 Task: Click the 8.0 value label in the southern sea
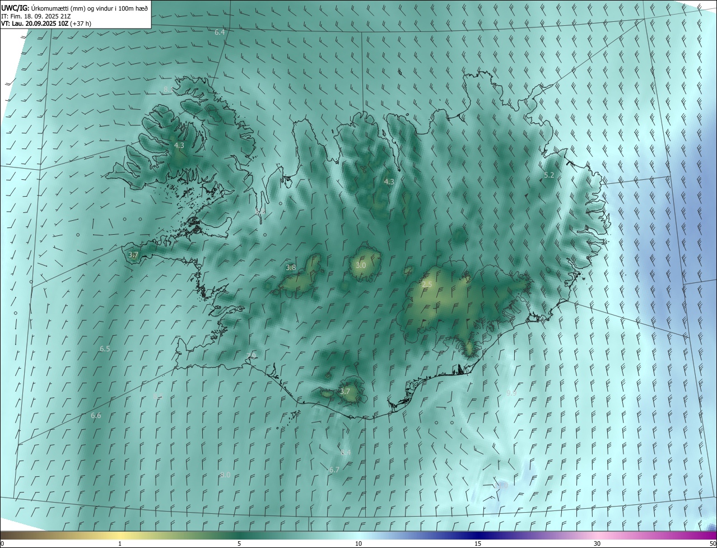pyautogui.click(x=225, y=475)
